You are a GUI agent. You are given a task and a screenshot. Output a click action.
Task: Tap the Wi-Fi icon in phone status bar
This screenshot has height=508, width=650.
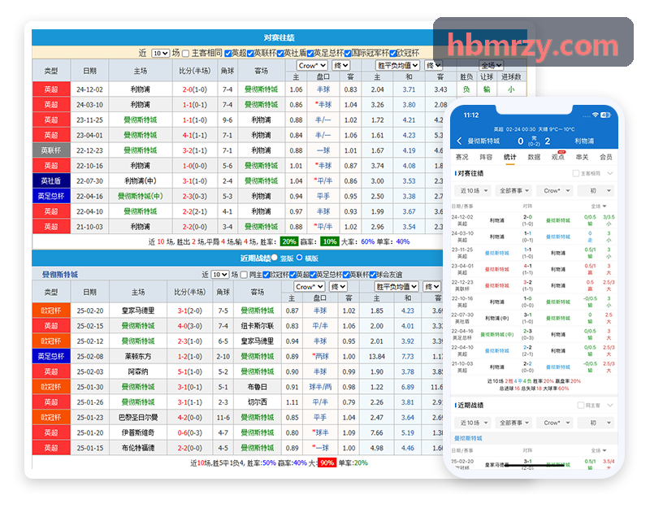coord(596,115)
